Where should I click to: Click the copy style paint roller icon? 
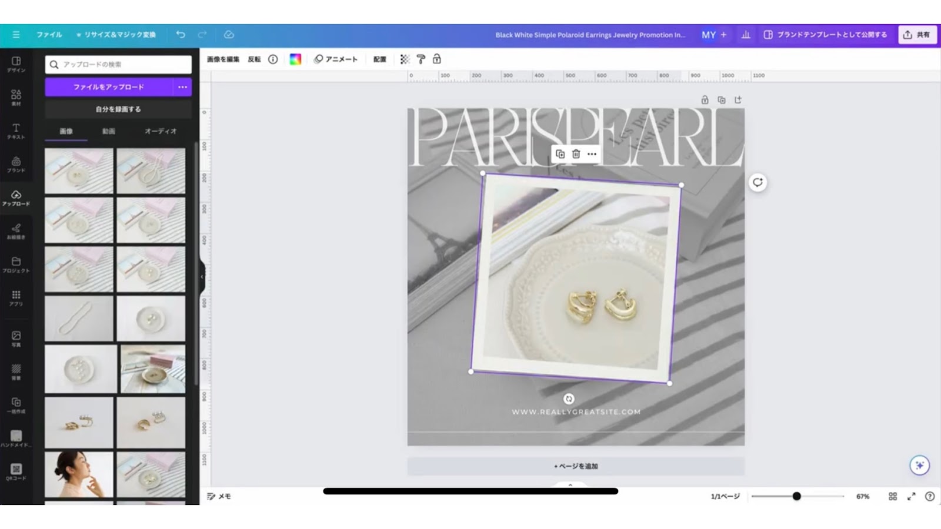[421, 59]
